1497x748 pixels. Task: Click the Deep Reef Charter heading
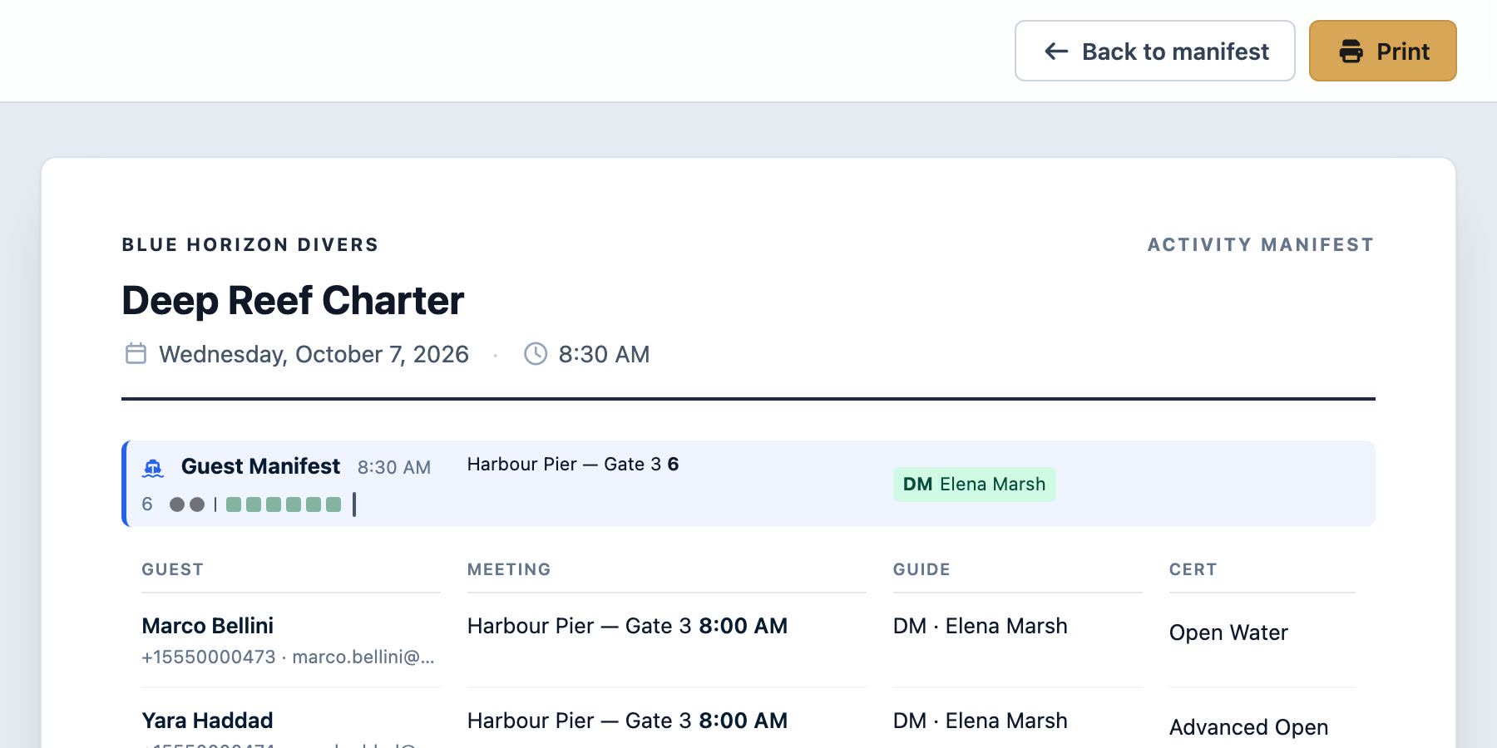pyautogui.click(x=293, y=300)
